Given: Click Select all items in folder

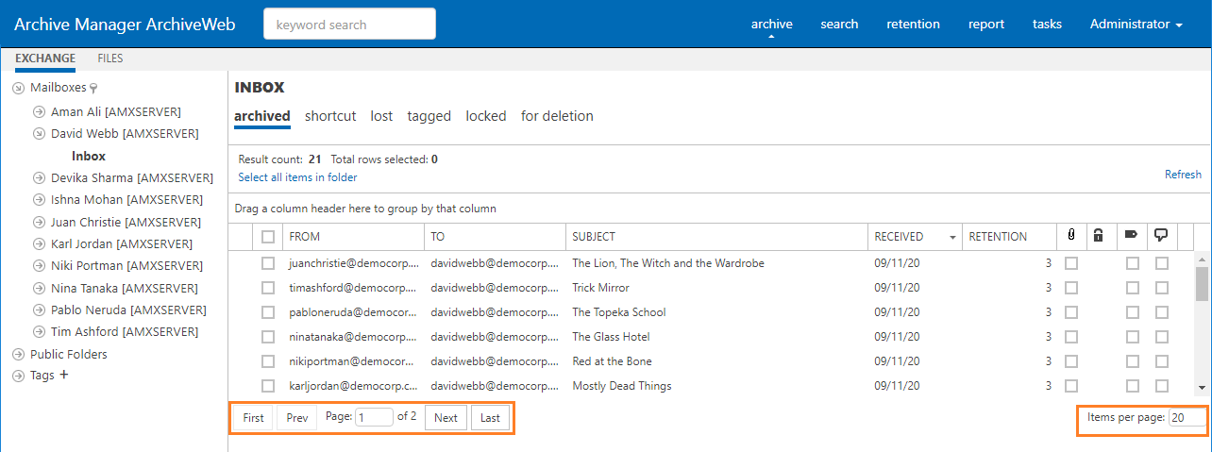Looking at the screenshot, I should 297,177.
